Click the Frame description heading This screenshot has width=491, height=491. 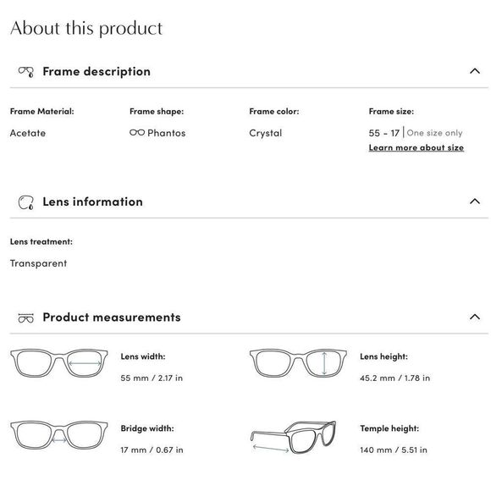coord(97,72)
